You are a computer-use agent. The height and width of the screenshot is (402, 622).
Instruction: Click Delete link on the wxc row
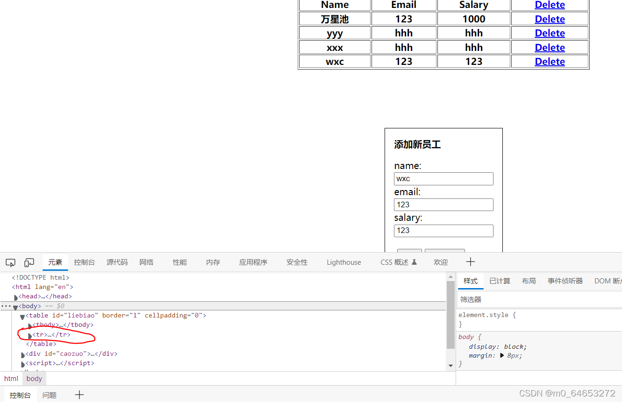click(550, 61)
